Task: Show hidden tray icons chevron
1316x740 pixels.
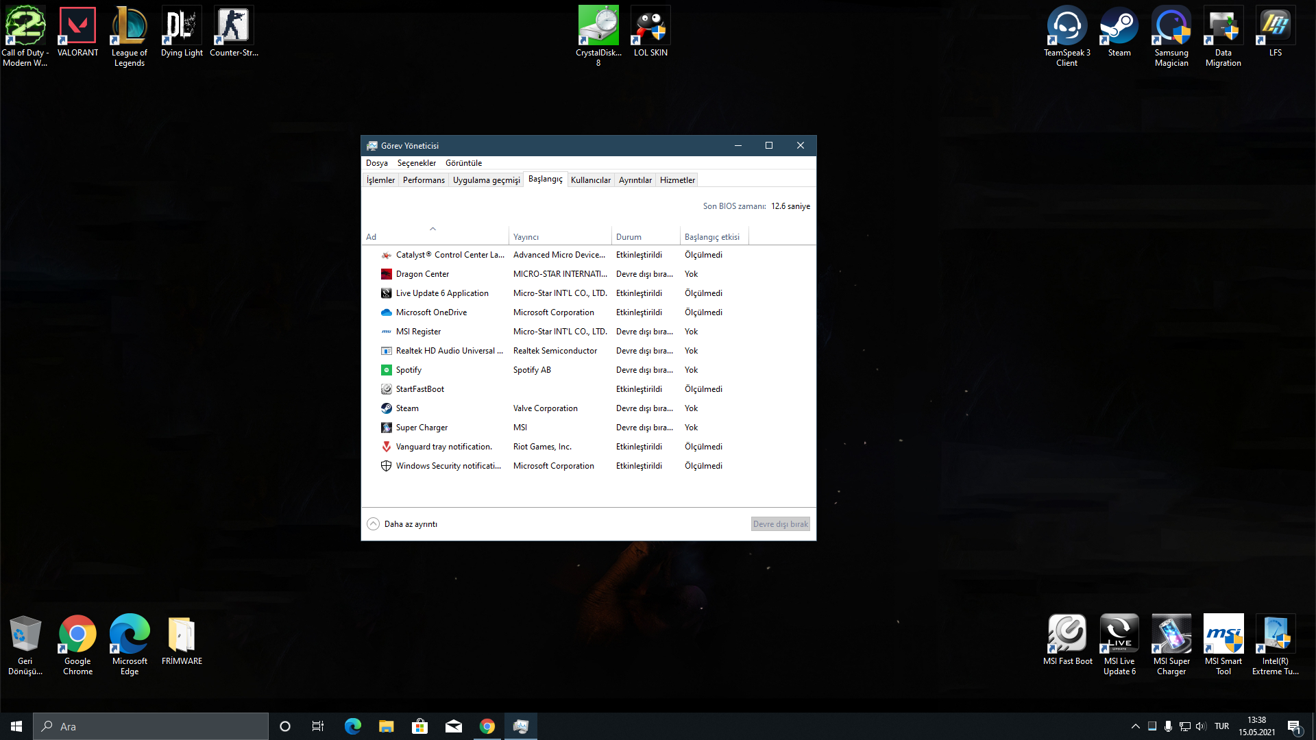Action: [1136, 726]
